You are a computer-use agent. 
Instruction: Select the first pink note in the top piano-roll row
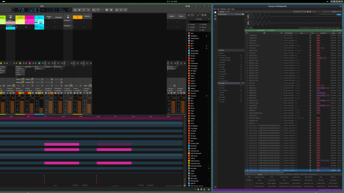(62, 144)
